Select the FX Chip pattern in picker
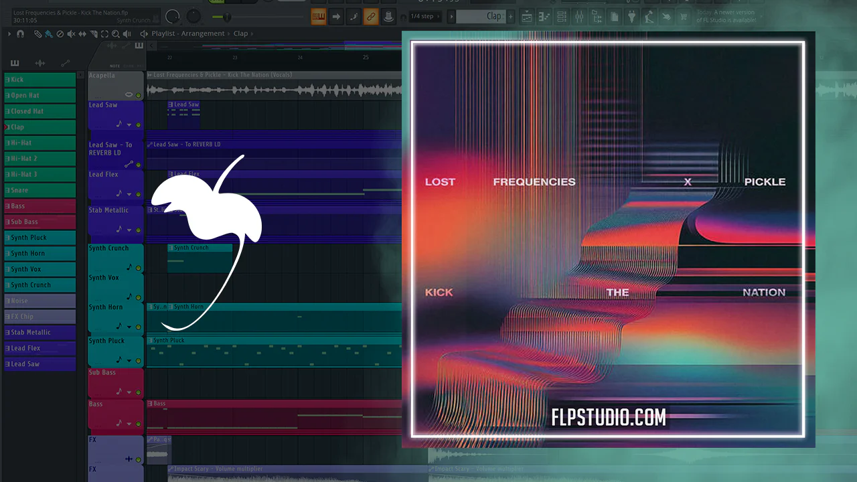The image size is (857, 482). (40, 317)
